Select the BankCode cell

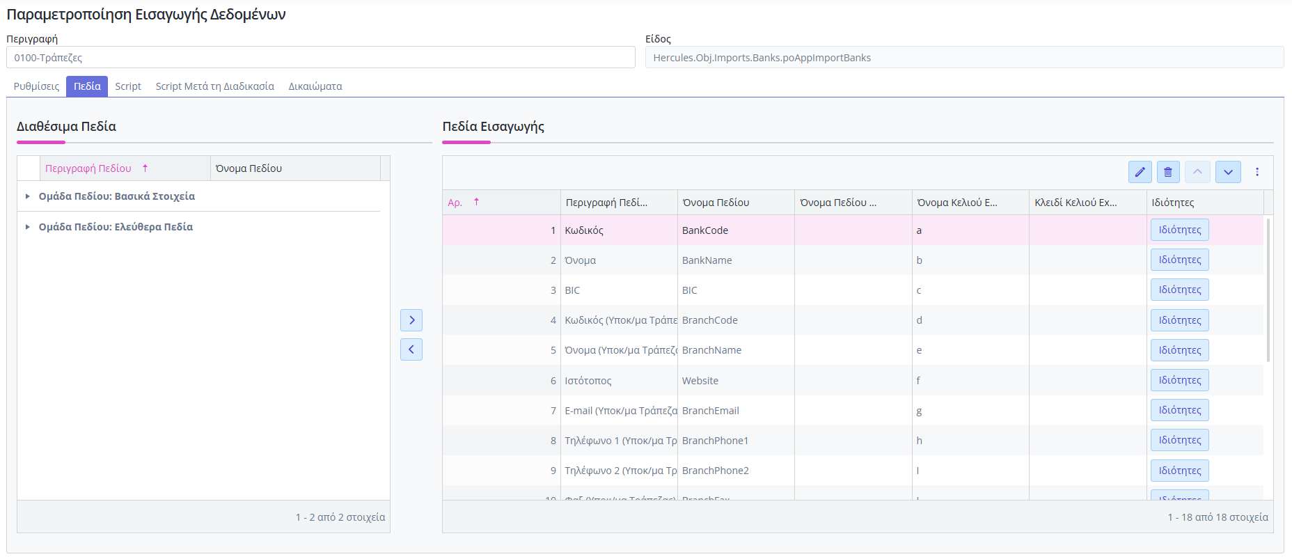pyautogui.click(x=736, y=230)
